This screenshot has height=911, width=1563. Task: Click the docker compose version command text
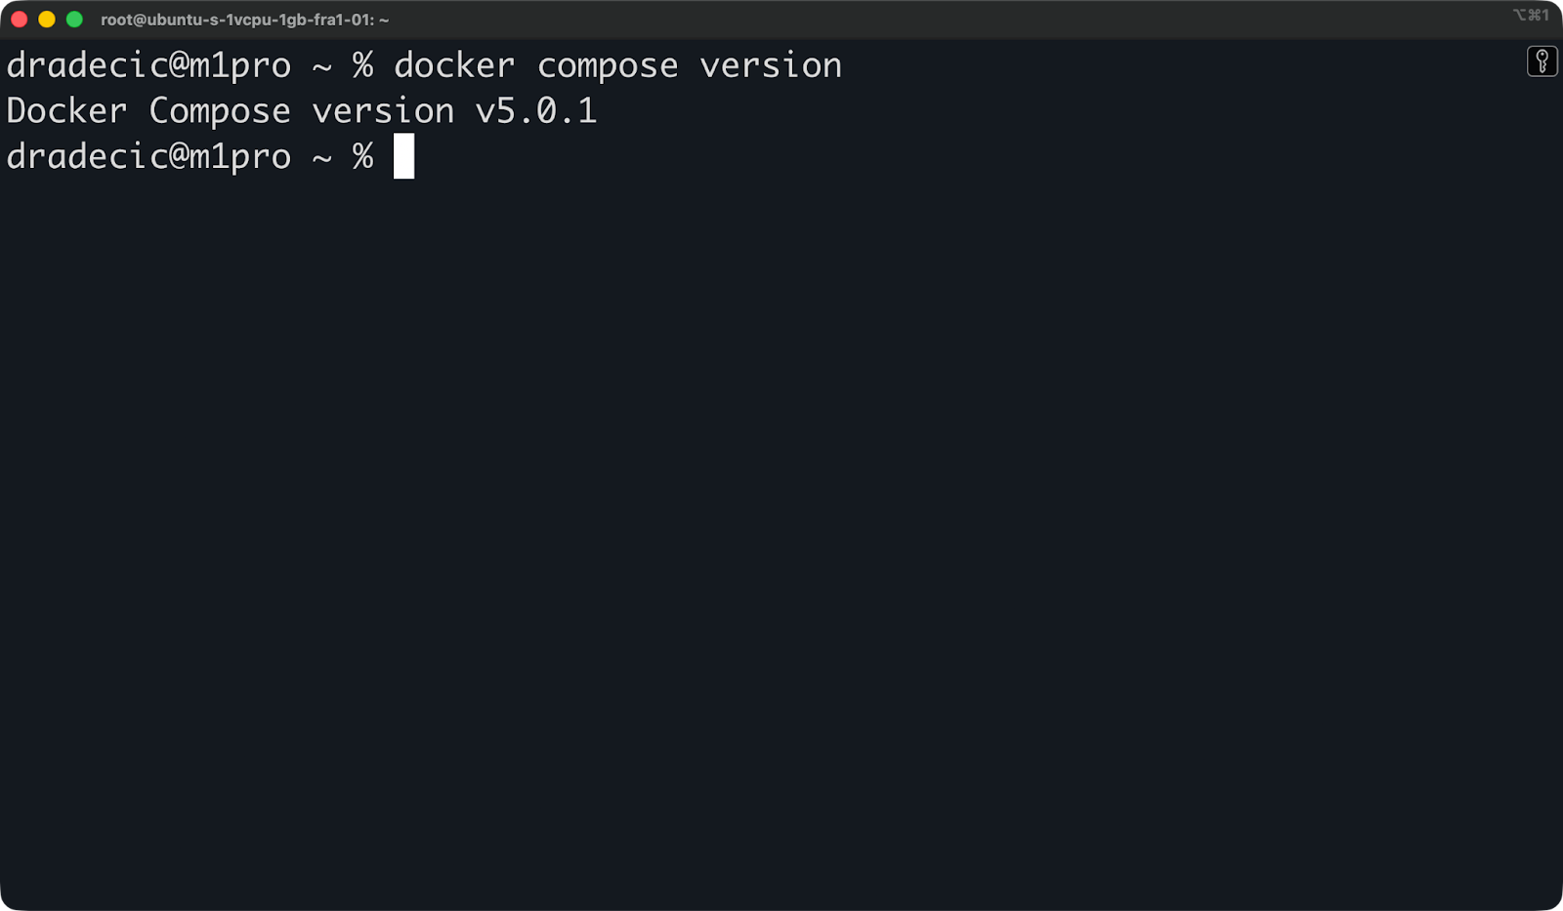617,64
